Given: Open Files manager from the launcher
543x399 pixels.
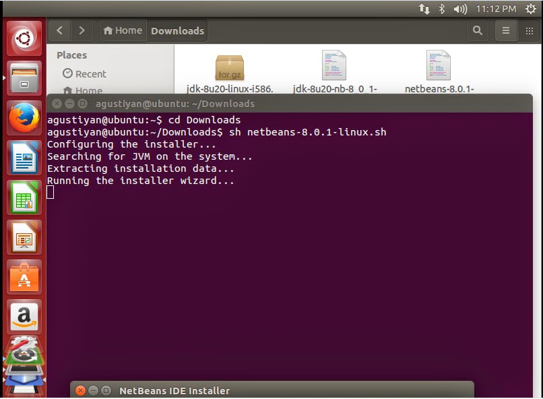Looking at the screenshot, I should coord(24,78).
